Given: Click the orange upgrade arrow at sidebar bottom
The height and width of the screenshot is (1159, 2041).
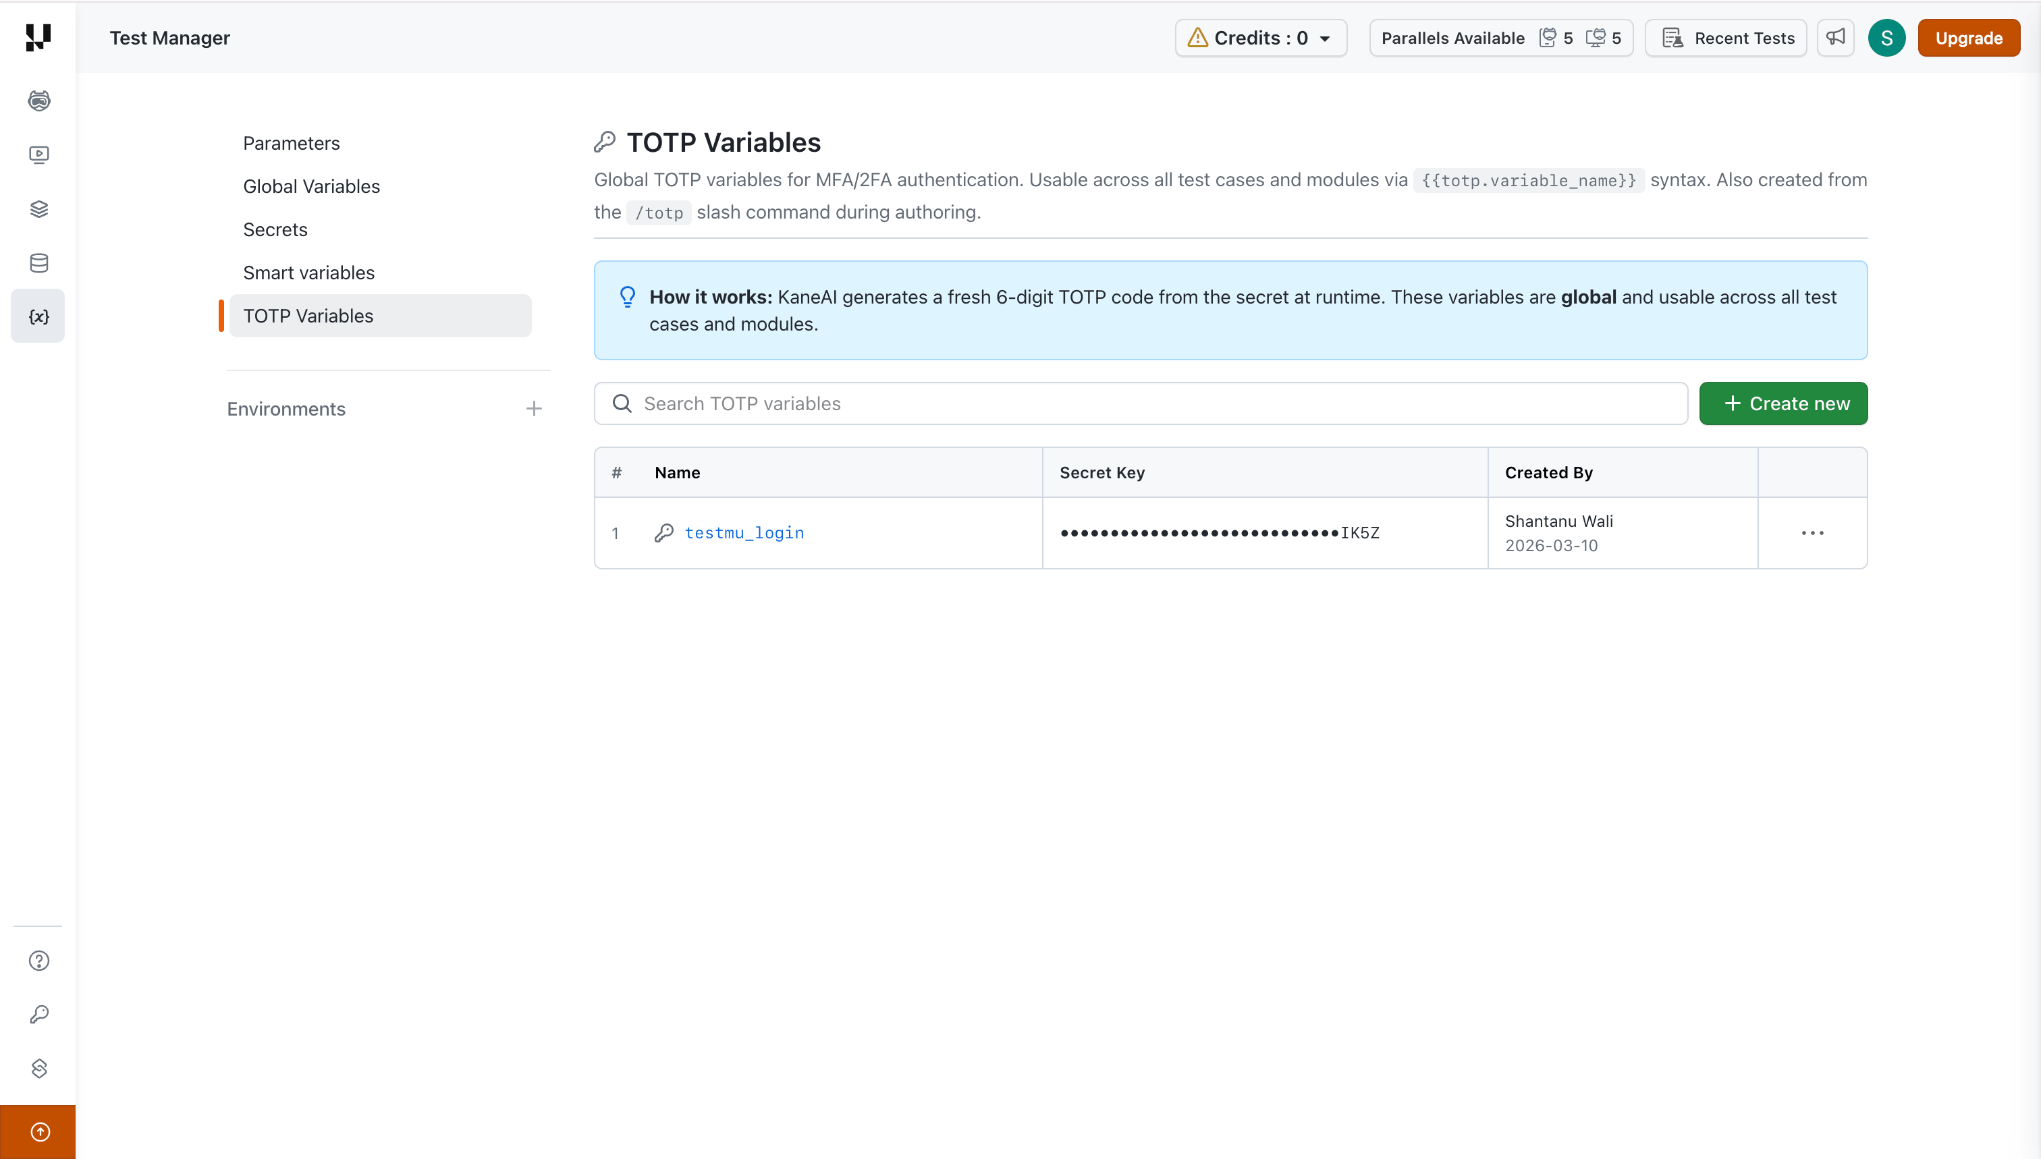Looking at the screenshot, I should [39, 1131].
